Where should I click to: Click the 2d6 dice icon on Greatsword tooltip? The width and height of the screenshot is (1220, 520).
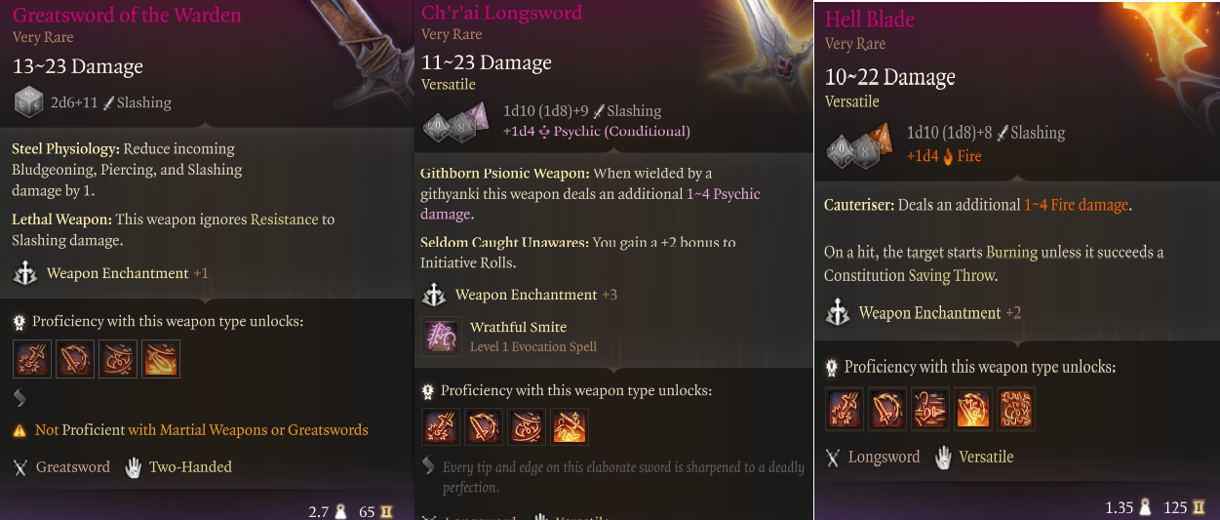click(28, 102)
